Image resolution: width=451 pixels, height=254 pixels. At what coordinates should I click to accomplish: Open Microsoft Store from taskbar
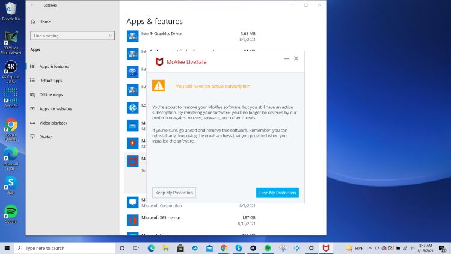point(180,248)
